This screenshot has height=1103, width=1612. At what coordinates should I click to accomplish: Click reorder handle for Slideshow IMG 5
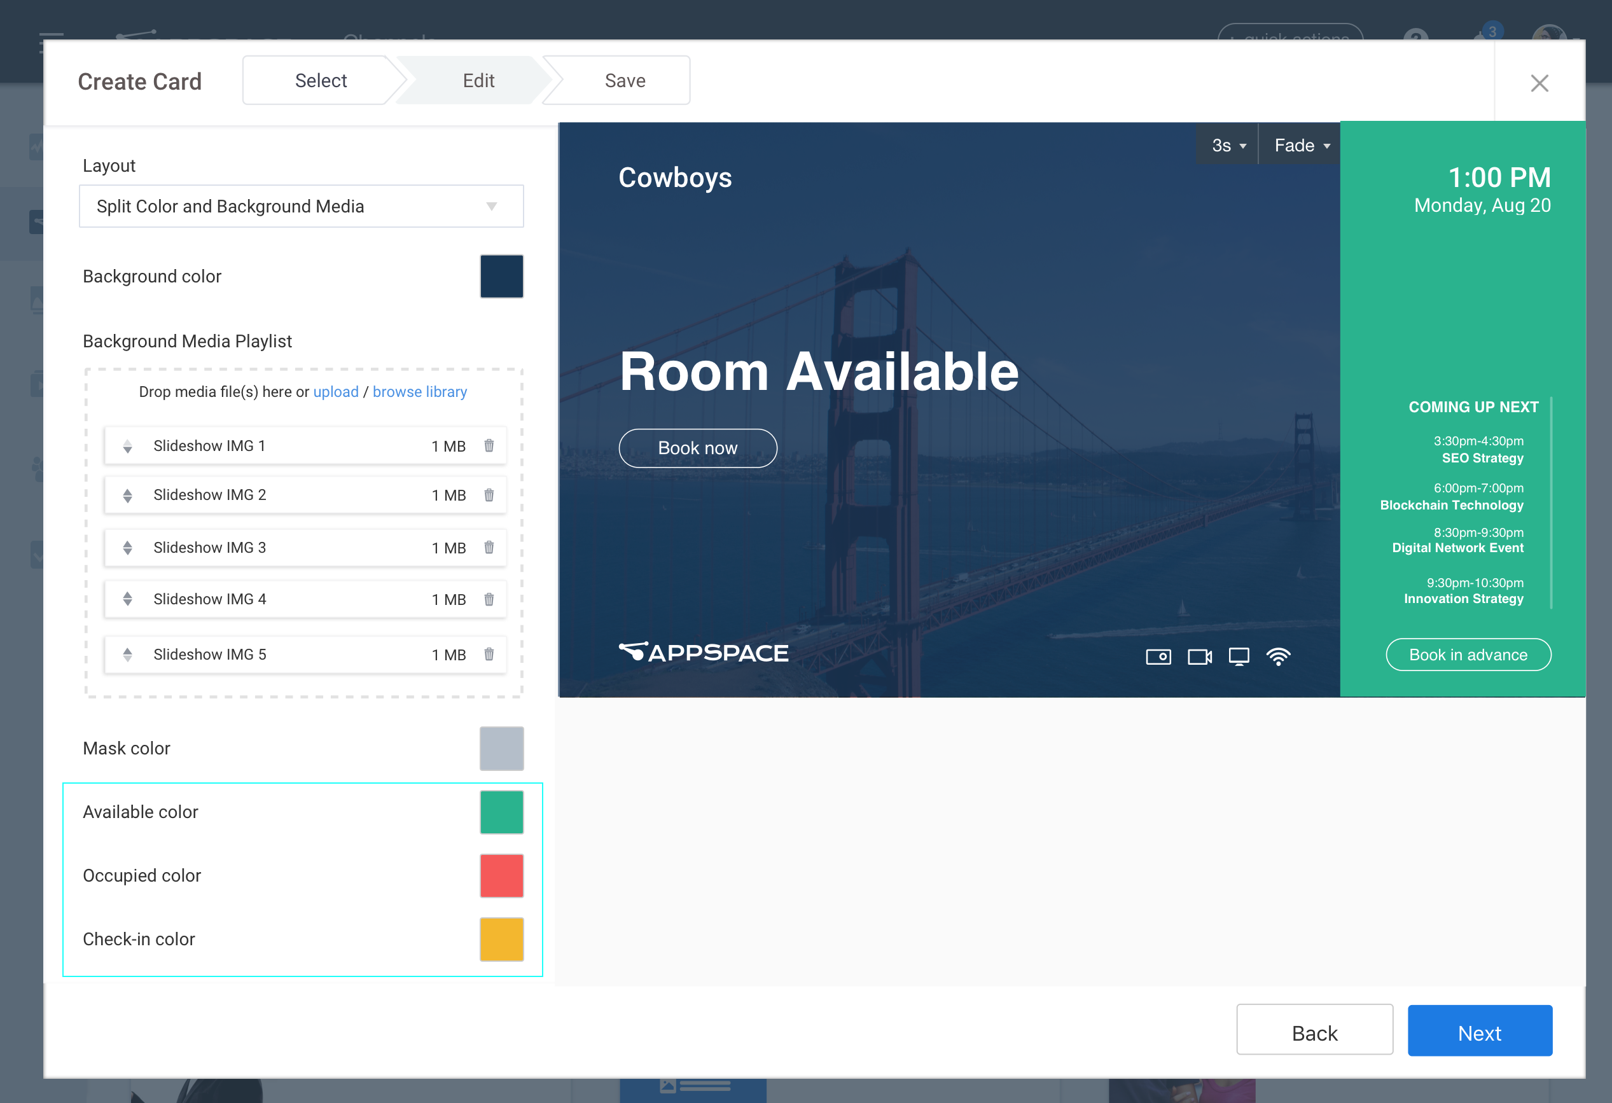click(x=128, y=654)
